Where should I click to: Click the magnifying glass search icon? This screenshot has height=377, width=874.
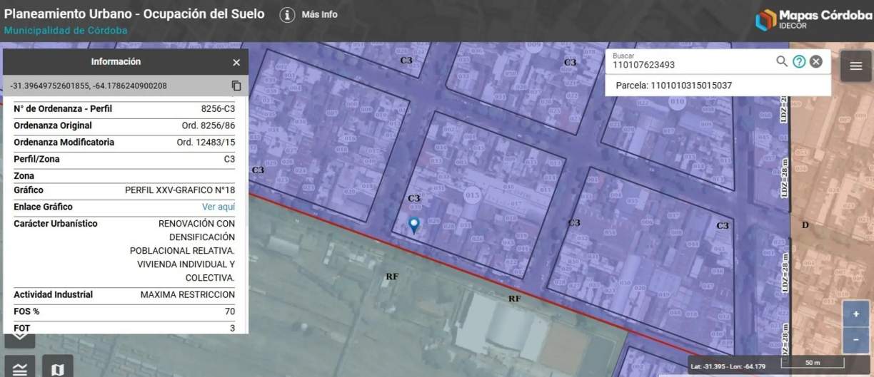pyautogui.click(x=782, y=61)
